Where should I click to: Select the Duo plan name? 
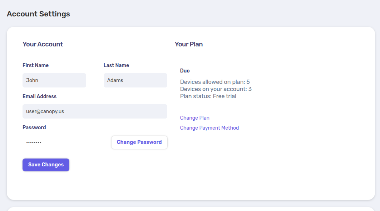[x=185, y=71]
